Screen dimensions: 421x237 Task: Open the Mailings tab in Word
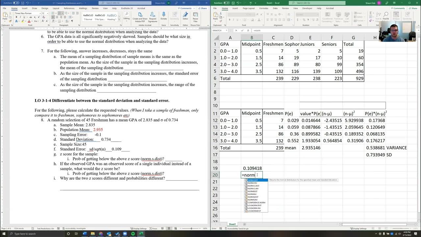click(83, 8)
